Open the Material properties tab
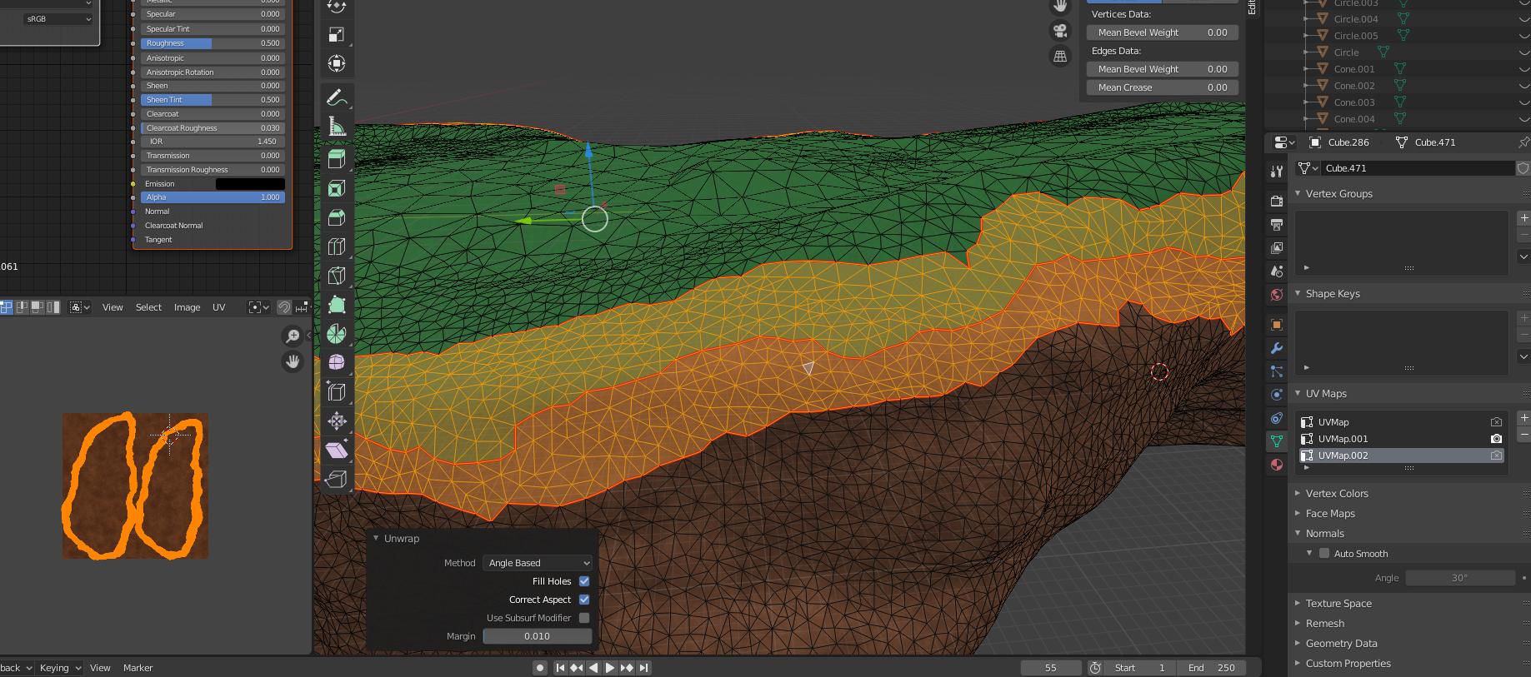Screen dimensions: 1531x677 (x=1276, y=465)
